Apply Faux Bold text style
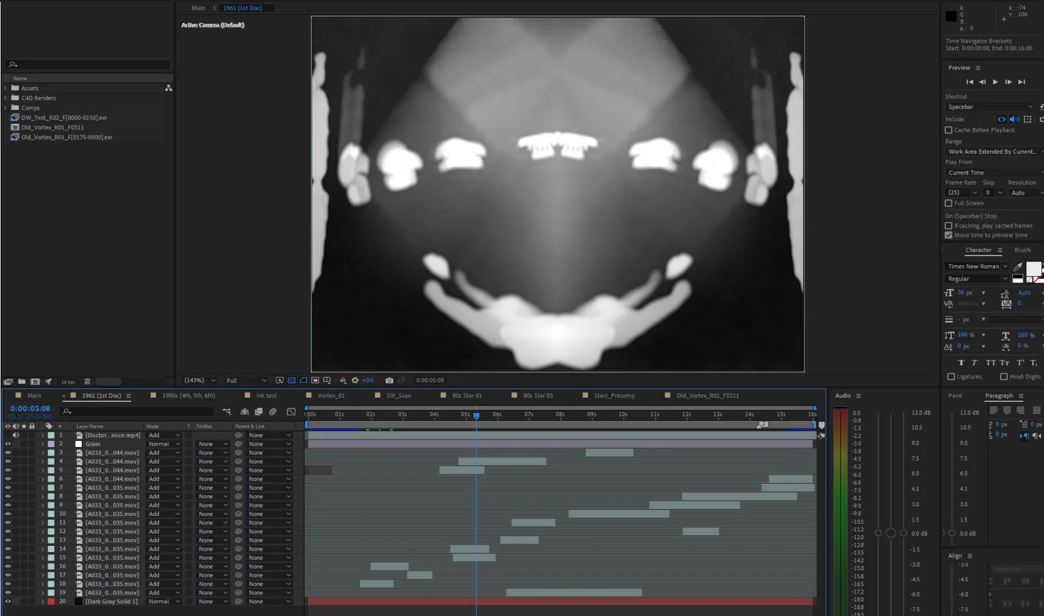The width and height of the screenshot is (1044, 616). pos(961,363)
